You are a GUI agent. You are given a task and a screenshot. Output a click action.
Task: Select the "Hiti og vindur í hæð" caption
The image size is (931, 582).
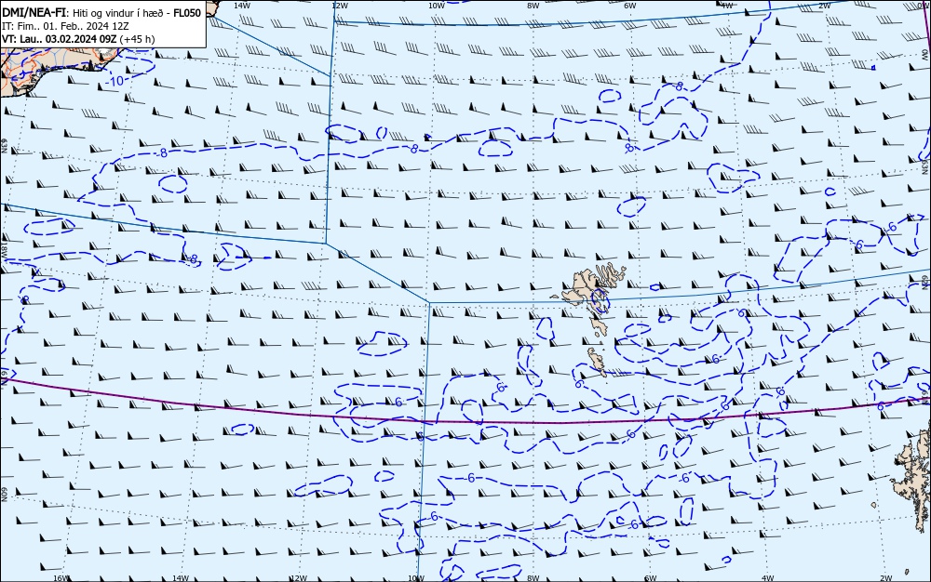(119, 13)
